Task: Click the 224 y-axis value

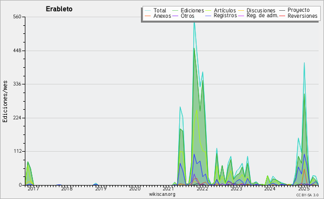Action: (17, 118)
